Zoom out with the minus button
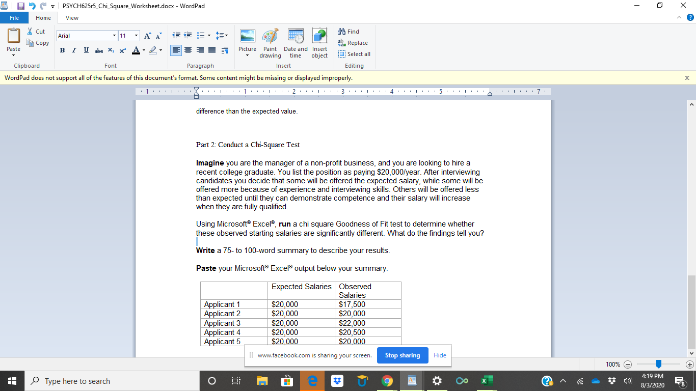This screenshot has height=391, width=696. pyautogui.click(x=628, y=365)
